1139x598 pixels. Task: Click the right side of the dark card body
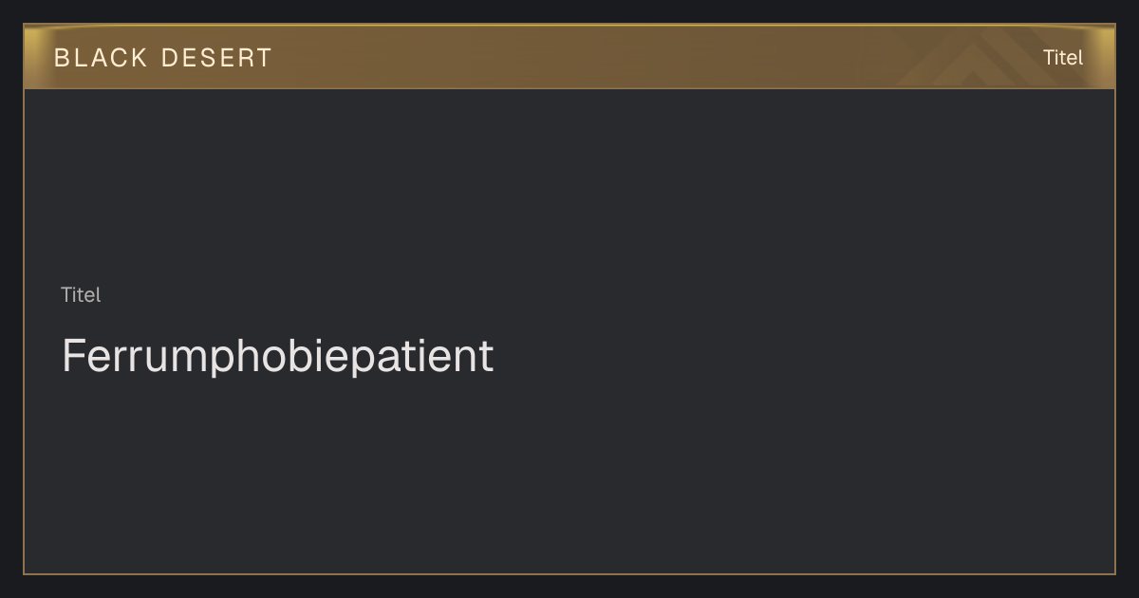[949, 332]
